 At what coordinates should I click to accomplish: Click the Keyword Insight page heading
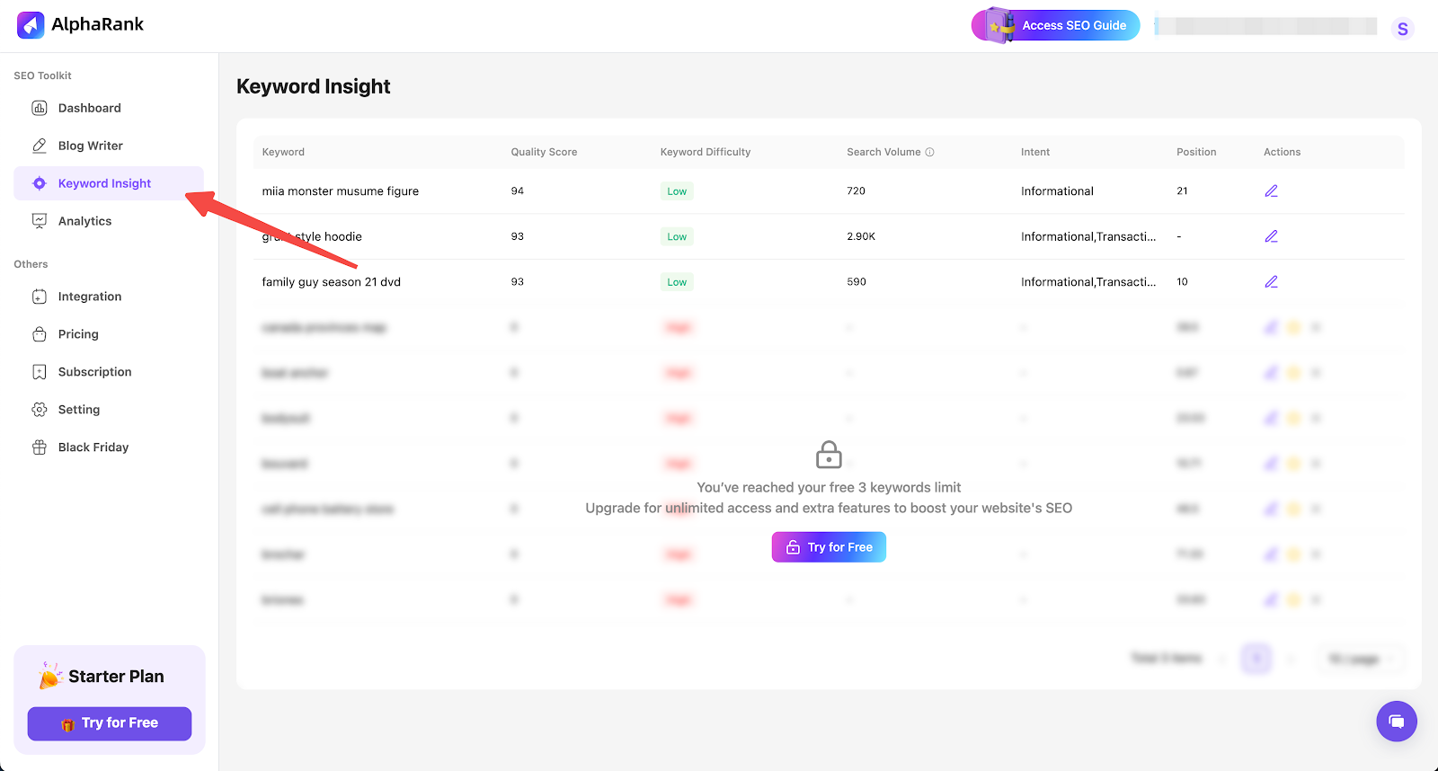[314, 86]
